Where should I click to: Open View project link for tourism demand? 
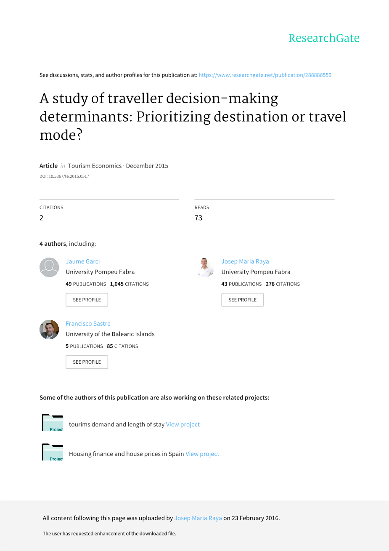pos(183,424)
